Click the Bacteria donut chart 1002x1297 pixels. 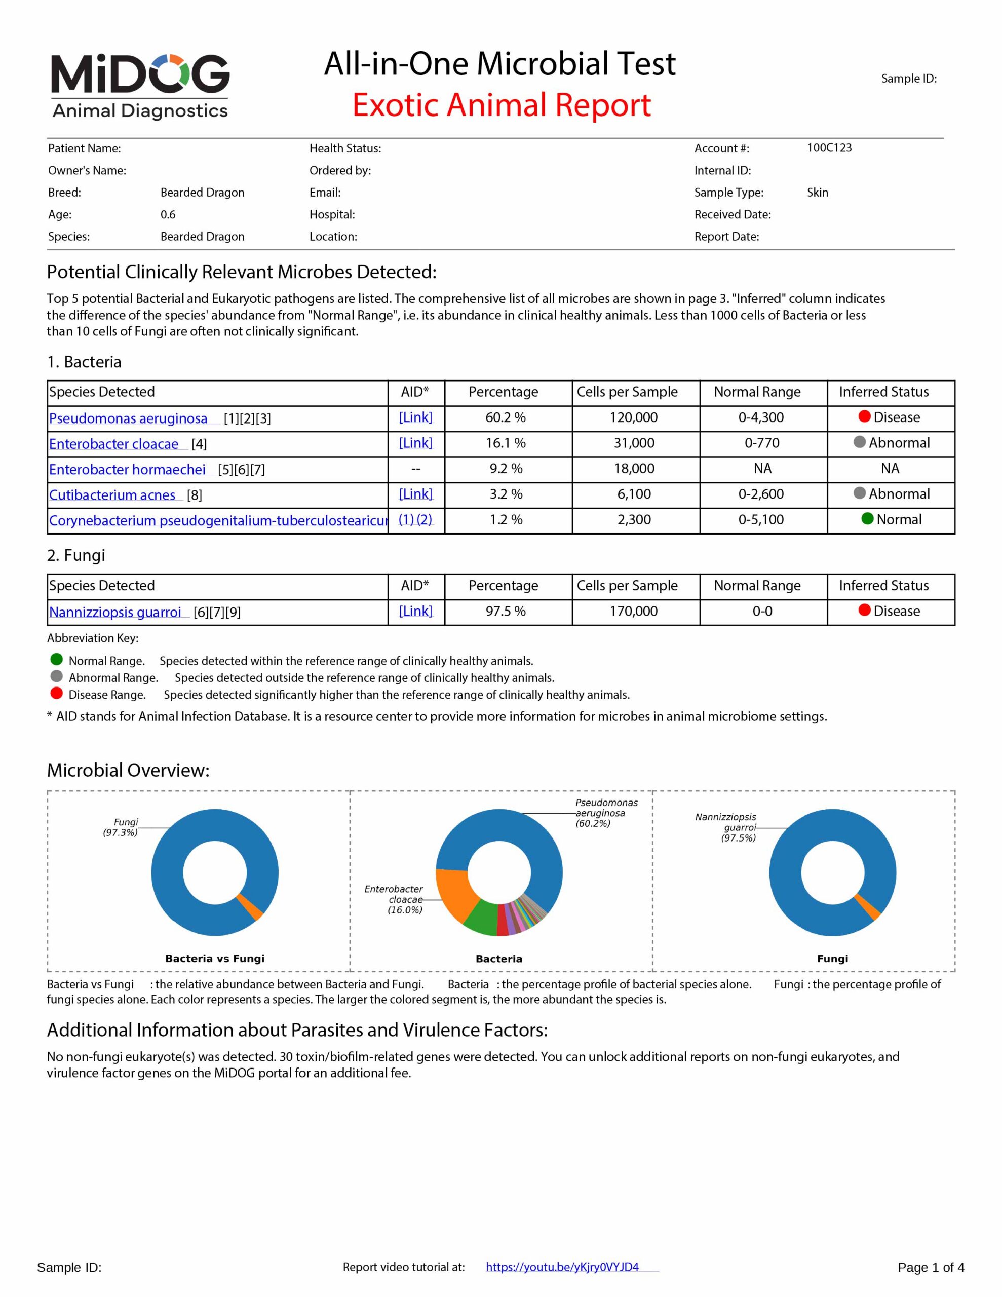(499, 873)
